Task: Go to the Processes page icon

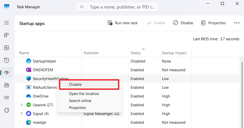Action: [x=7, y=35]
